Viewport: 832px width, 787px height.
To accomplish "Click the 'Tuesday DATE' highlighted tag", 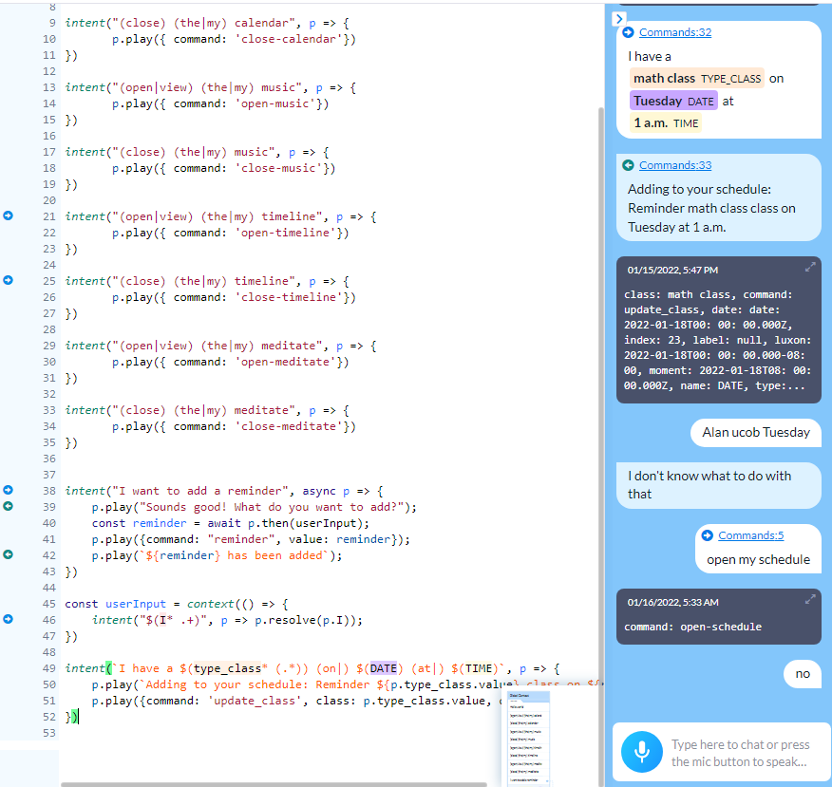I will 673,102.
